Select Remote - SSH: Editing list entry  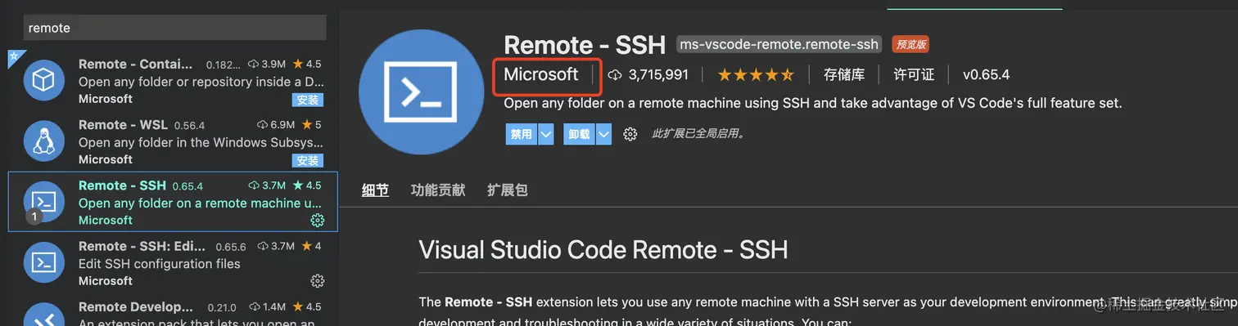tap(173, 262)
